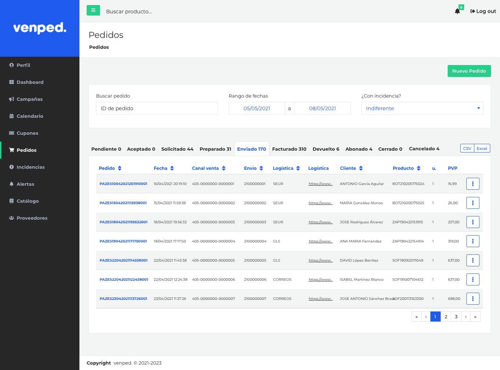Image resolution: width=500 pixels, height=370 pixels.
Task: Open Calendario in the sidebar
Action: (40, 116)
